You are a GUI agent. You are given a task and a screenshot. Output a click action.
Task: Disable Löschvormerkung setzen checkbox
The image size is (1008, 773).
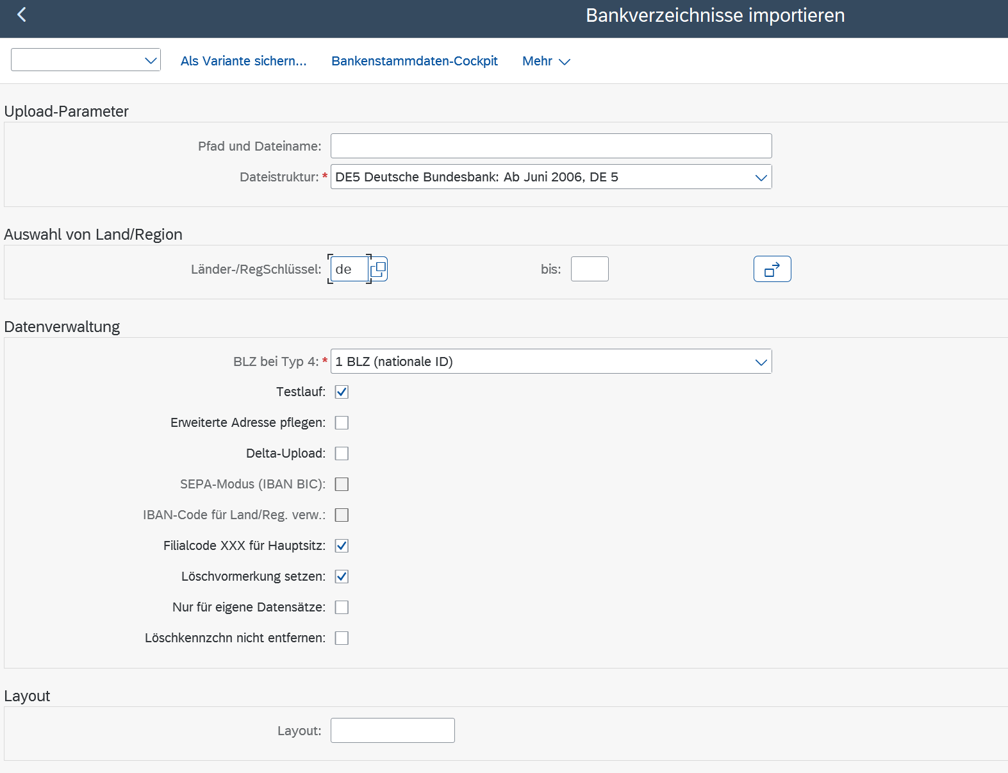(x=342, y=577)
